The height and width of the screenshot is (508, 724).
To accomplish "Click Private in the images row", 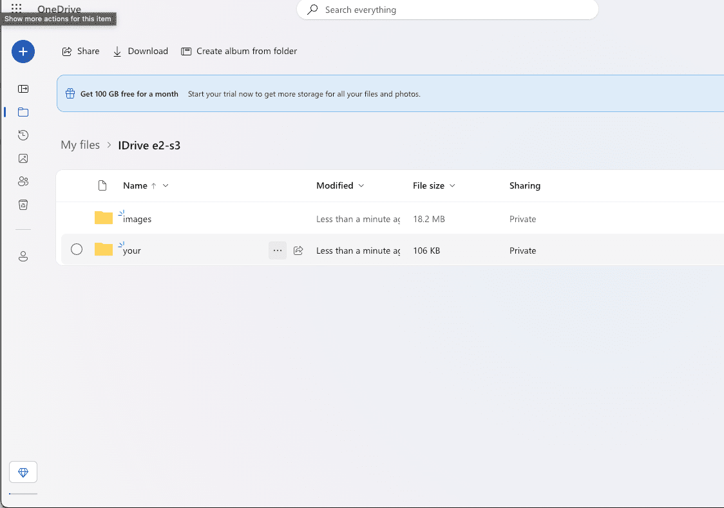I will [522, 219].
